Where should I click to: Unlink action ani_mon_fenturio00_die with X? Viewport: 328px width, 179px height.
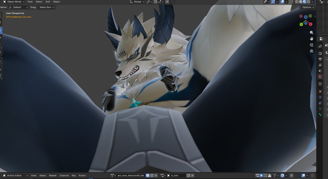(156, 175)
